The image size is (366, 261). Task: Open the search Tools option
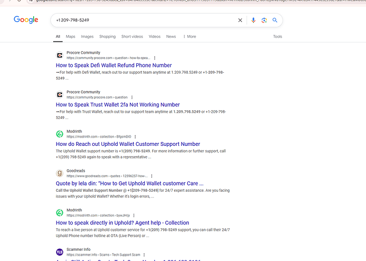point(278,37)
